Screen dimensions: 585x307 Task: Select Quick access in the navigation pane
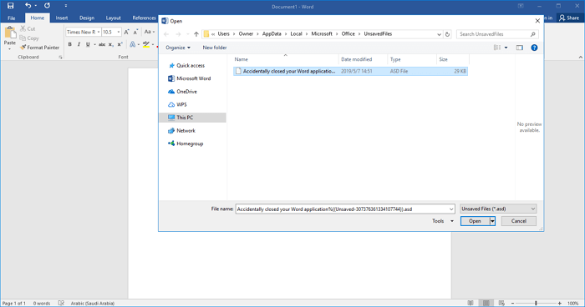(186, 66)
